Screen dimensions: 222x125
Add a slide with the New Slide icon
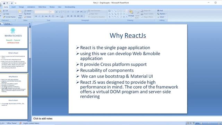[x=20, y=12]
